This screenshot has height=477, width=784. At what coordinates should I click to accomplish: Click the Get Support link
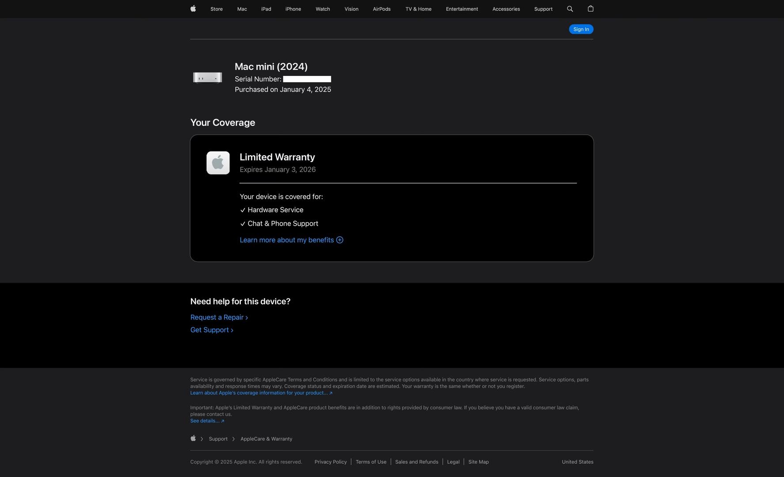(x=212, y=330)
